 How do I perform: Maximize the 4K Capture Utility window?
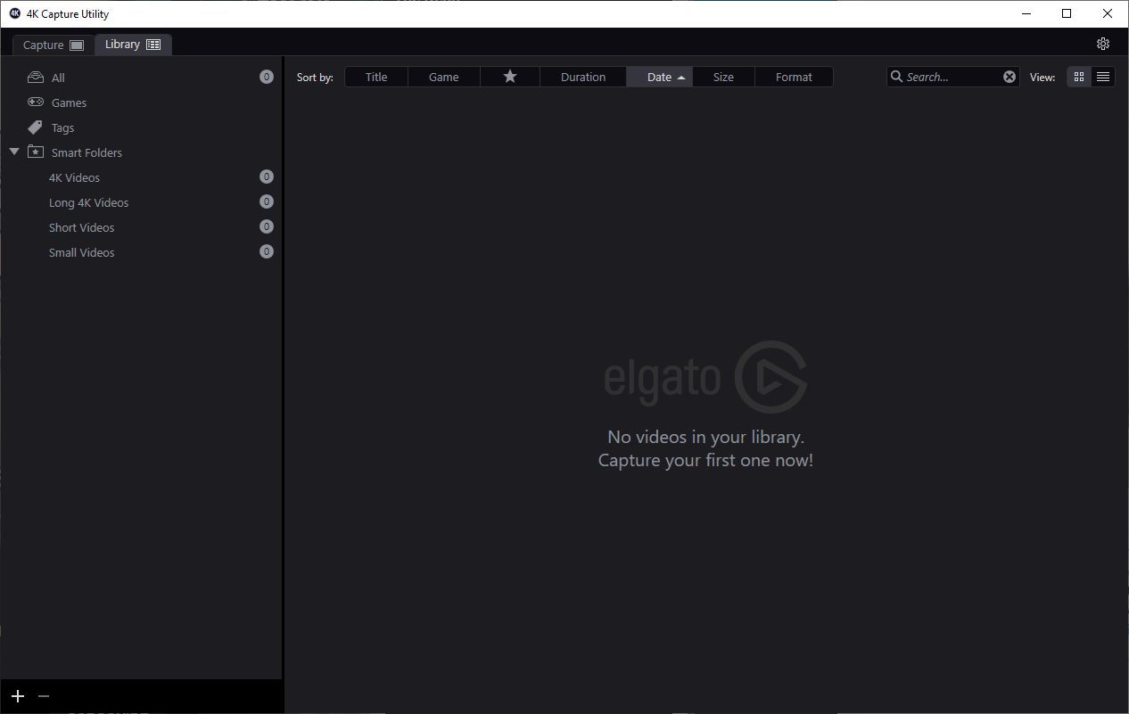(1067, 13)
